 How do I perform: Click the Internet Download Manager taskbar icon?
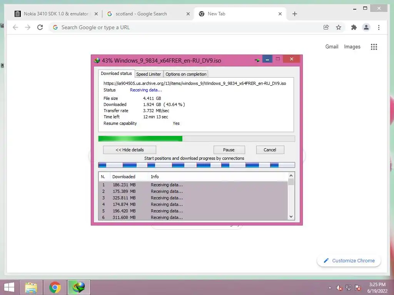point(78,287)
